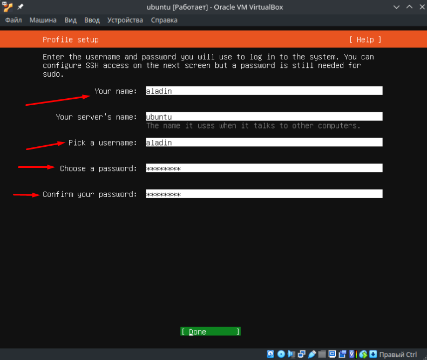The width and height of the screenshot is (427, 360).
Task: Click the green Done button
Action: (x=210, y=331)
